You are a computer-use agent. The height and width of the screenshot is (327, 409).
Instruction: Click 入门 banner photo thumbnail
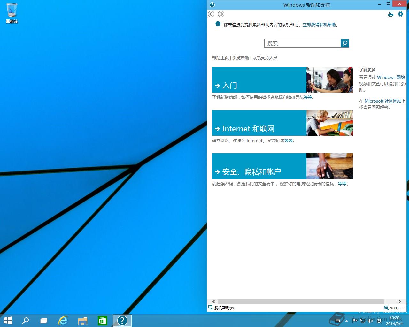click(329, 80)
